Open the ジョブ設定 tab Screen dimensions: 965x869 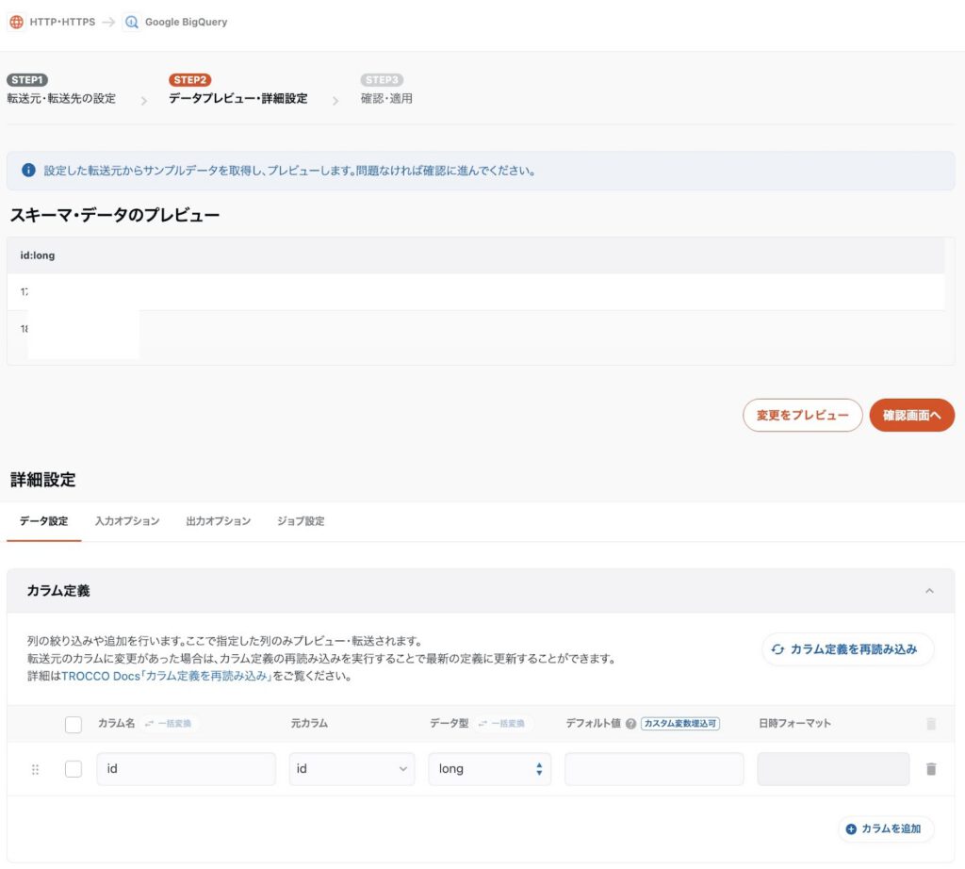(x=301, y=521)
